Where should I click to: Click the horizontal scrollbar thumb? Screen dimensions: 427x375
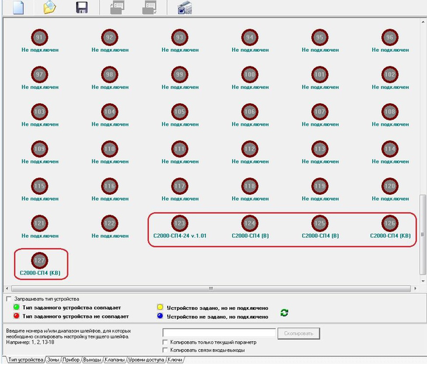(x=211, y=289)
